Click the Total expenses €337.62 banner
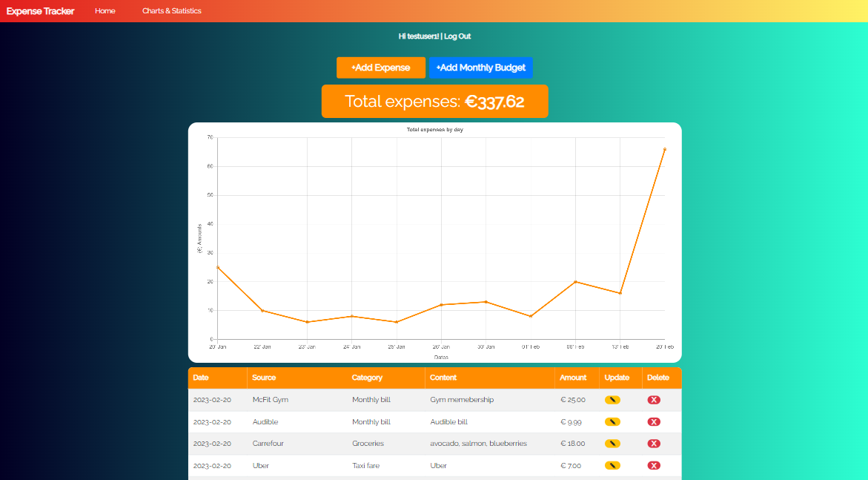 coord(434,102)
